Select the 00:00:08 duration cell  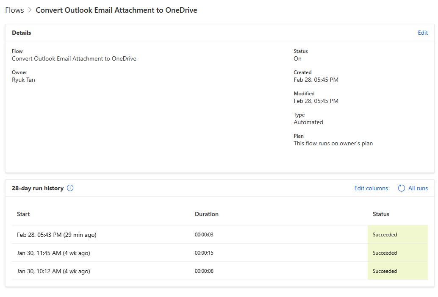204,271
